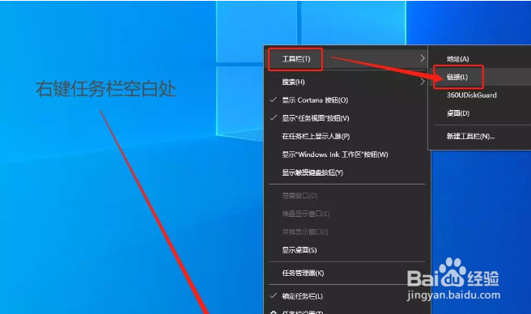Select 链接(L) in toolbar submenu
This screenshot has height=314, width=531.
pyautogui.click(x=480, y=77)
